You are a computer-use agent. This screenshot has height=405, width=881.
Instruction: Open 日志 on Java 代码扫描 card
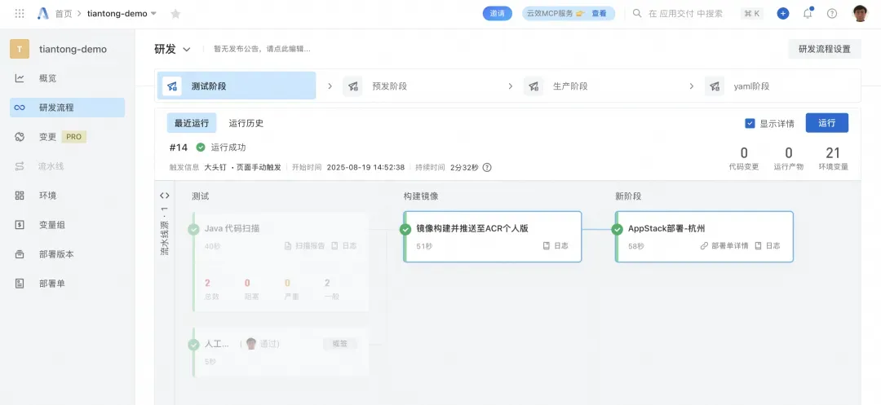coord(344,246)
